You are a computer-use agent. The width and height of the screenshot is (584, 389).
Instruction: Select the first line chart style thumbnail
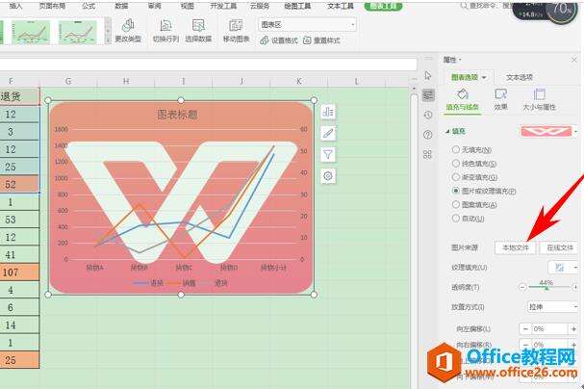[x=31, y=32]
